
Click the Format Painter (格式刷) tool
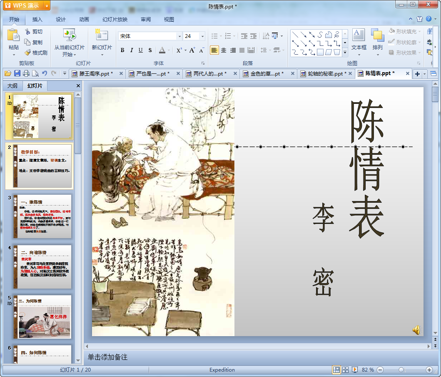(36, 53)
